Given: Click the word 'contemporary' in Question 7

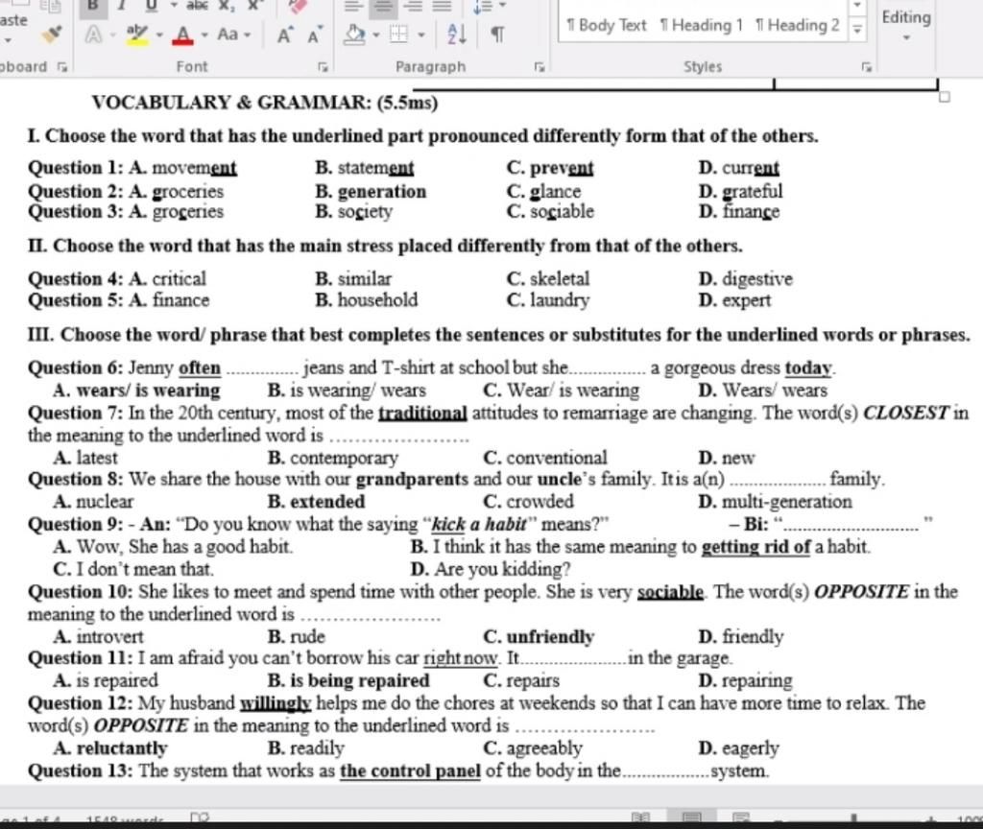Looking at the screenshot, I should click(x=345, y=458).
